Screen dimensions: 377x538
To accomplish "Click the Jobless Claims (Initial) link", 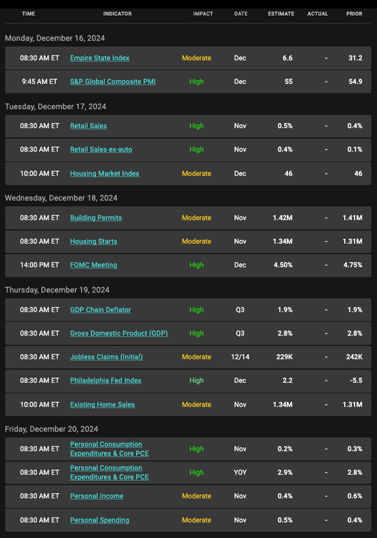I will [106, 357].
